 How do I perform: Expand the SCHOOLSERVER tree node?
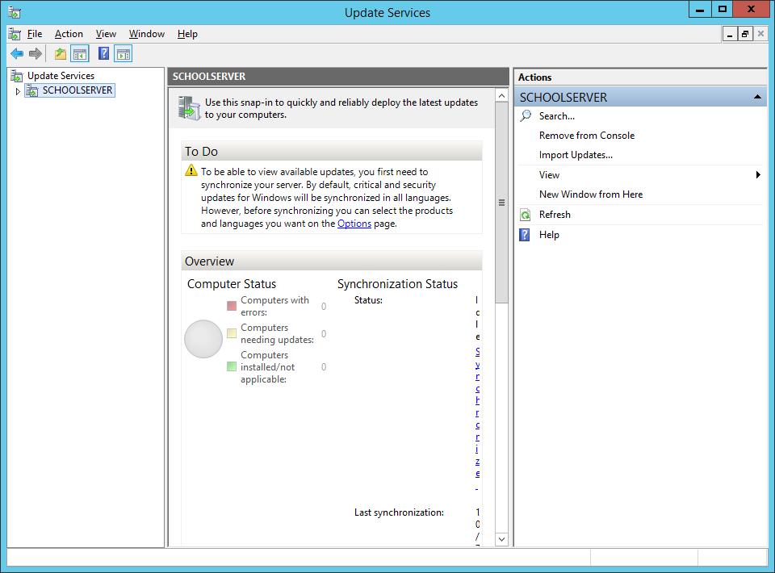click(18, 91)
